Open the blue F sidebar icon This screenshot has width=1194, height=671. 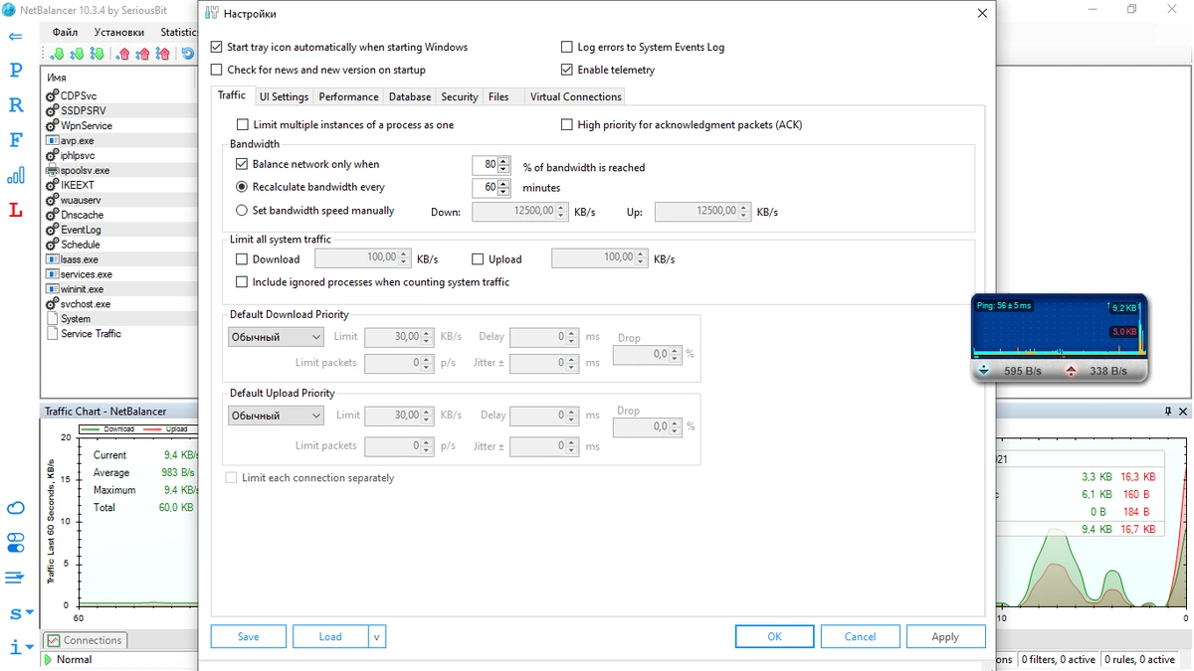click(16, 140)
